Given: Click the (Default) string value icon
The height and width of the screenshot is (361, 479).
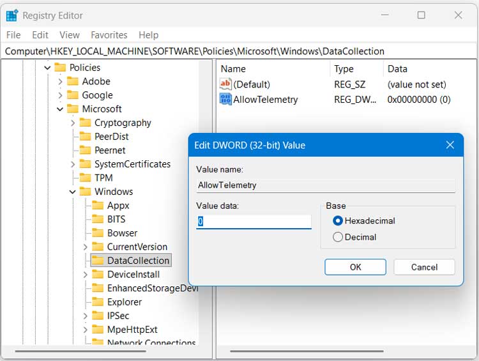Looking at the screenshot, I should point(225,84).
